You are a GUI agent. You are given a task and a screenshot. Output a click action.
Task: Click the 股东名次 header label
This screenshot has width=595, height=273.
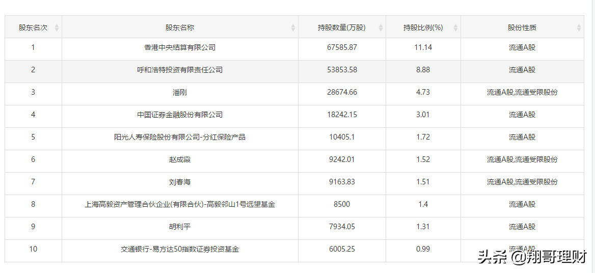point(34,28)
